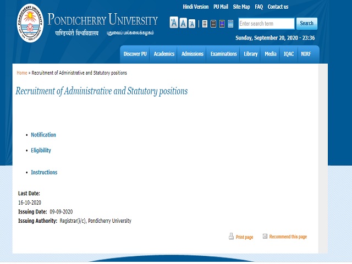Open the Academics menu
This screenshot has width=352, height=264.
[x=164, y=54]
